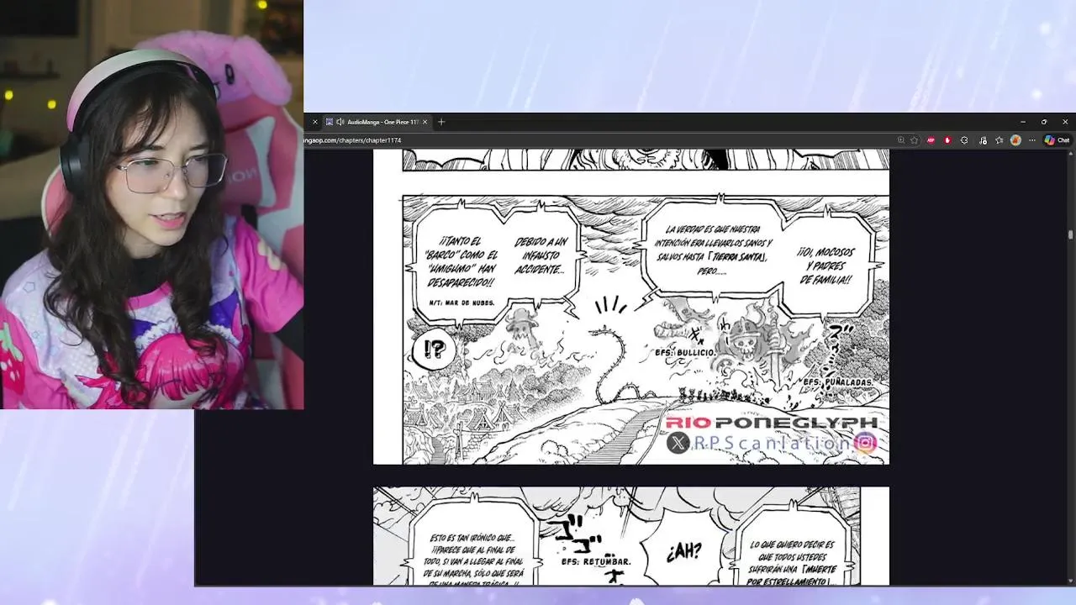Click the "¡¡Tanto el barco como el umigumo" bubble
Screen dimensions: 1076x605
(459, 262)
